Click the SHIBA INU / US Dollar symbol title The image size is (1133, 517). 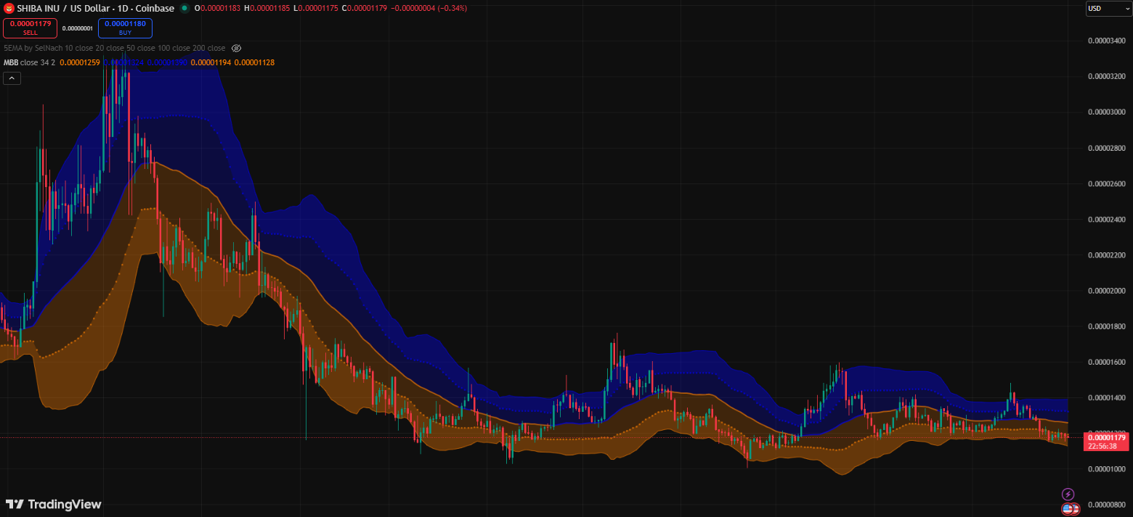[94, 8]
